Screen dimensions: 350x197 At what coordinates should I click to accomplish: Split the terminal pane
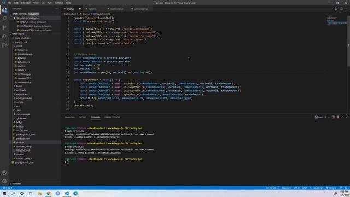tap(333, 117)
